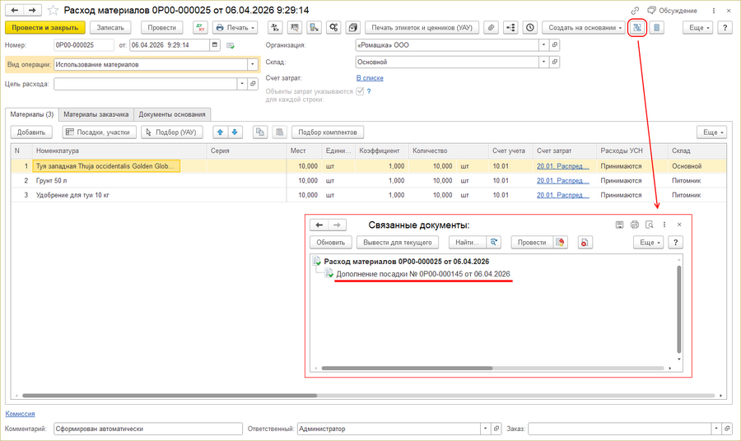Click the Провести и закрыть button
This screenshot has width=741, height=441.
[44, 27]
